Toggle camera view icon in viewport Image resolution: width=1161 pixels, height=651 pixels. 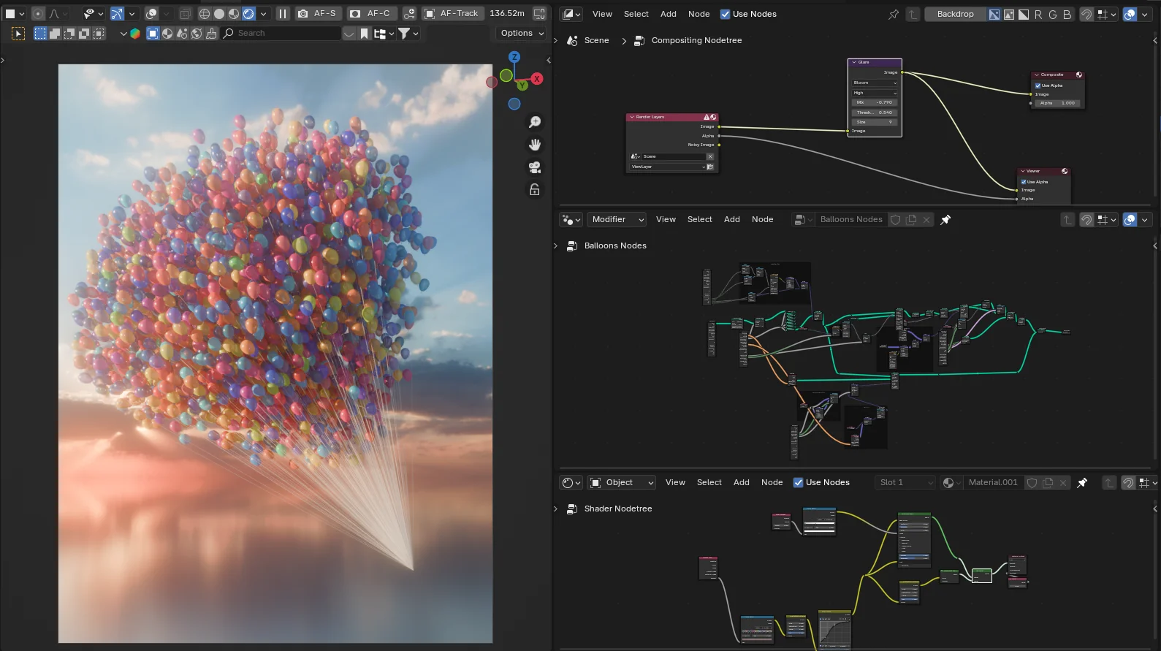pos(535,167)
